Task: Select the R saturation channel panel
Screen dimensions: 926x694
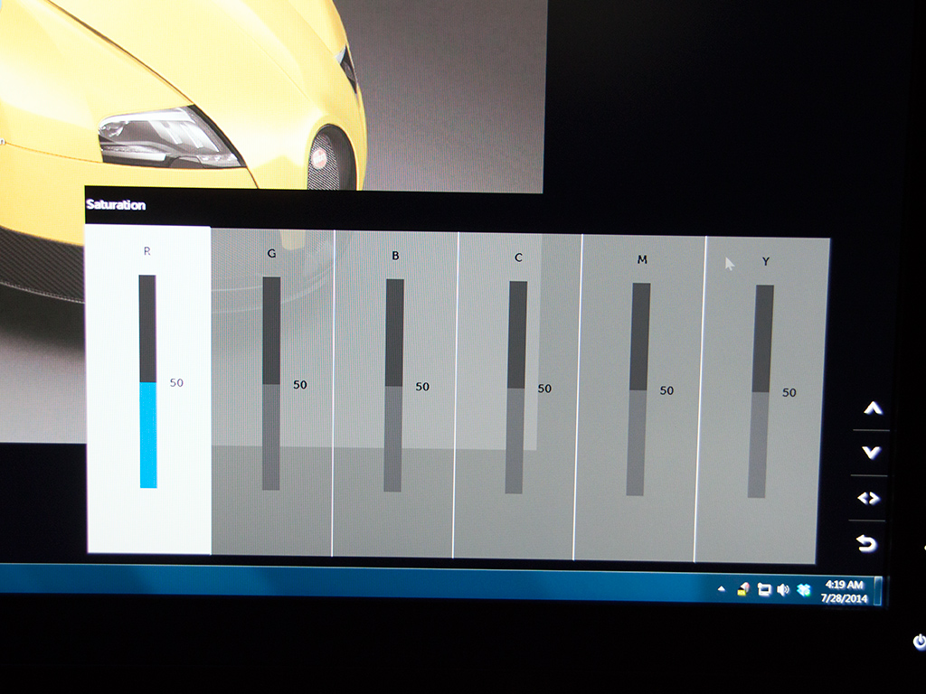Action: point(148,389)
